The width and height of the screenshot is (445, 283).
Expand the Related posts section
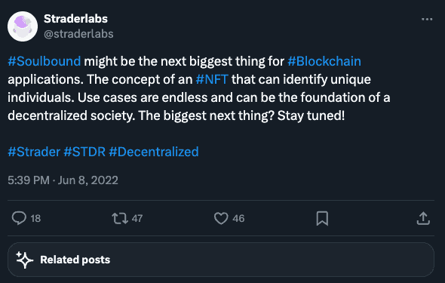pos(221,260)
